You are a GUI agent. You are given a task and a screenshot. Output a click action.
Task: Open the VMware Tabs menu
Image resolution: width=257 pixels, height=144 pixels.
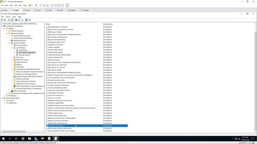click(x=20, y=5)
